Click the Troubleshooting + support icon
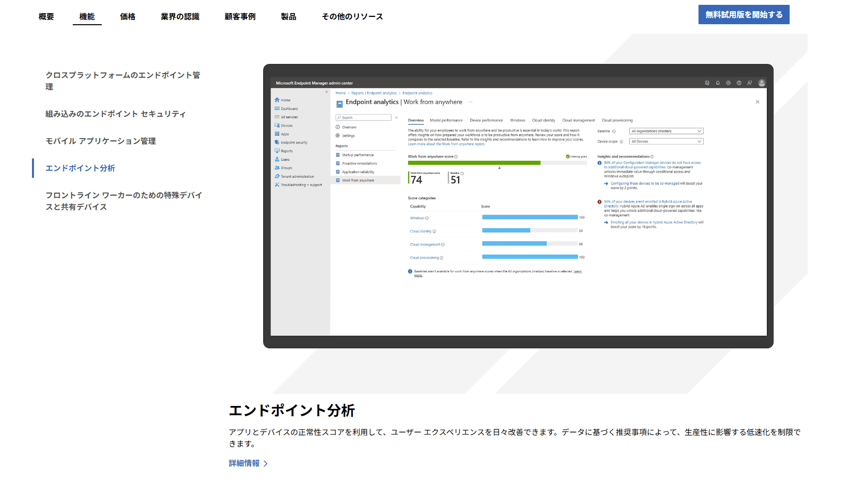The width and height of the screenshot is (841, 498). click(x=277, y=185)
